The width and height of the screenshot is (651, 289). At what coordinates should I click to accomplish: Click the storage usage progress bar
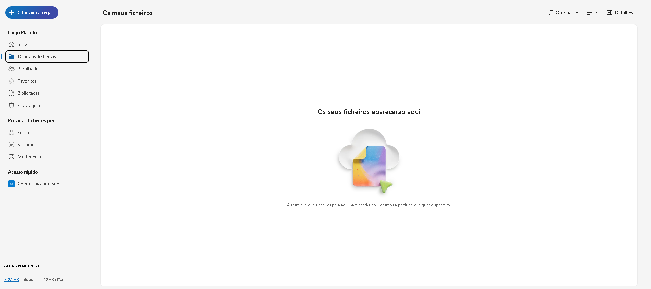(45, 275)
